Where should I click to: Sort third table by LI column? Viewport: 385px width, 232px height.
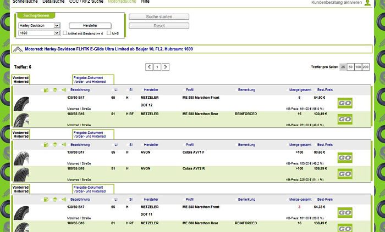(x=116, y=199)
